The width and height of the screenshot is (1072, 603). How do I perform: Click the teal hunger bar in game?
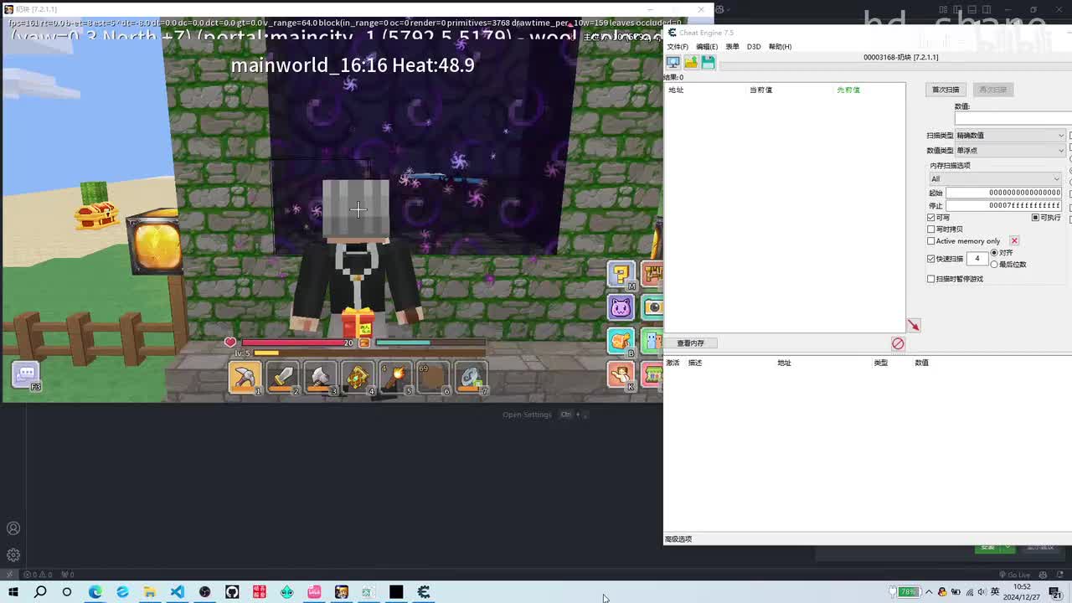(430, 343)
